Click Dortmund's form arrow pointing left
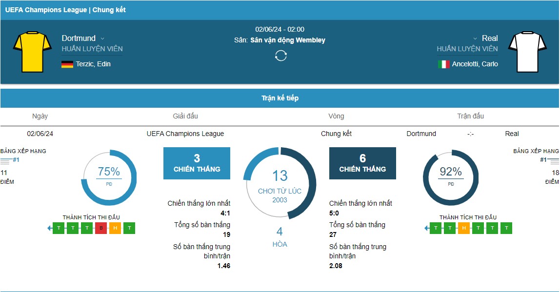The height and width of the screenshot is (292, 560). pos(49,228)
